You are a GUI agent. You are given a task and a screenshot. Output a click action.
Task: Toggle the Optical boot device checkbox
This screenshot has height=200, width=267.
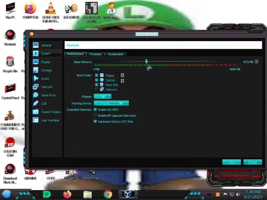point(96,80)
